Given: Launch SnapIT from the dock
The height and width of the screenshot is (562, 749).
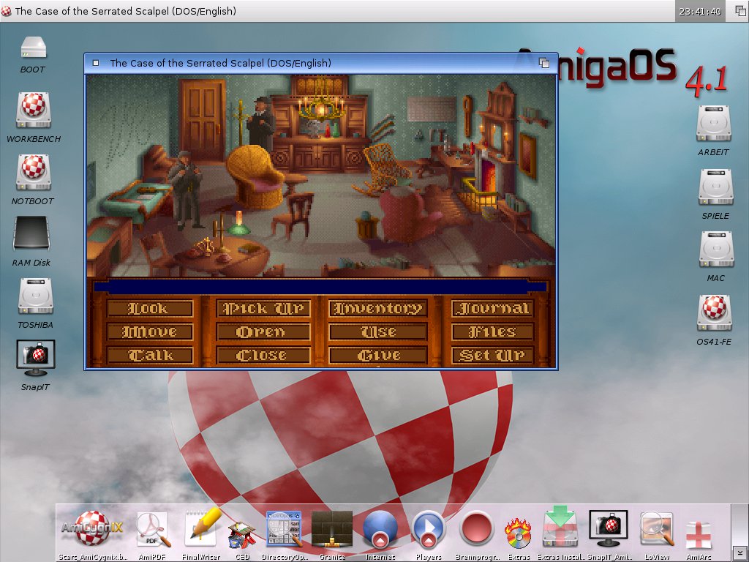Looking at the screenshot, I should [x=609, y=528].
